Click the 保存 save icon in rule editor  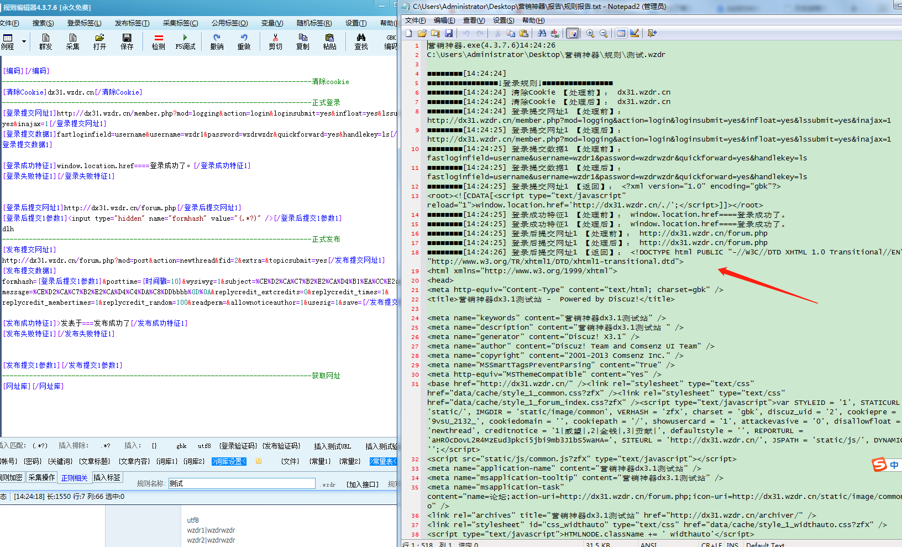tap(127, 41)
